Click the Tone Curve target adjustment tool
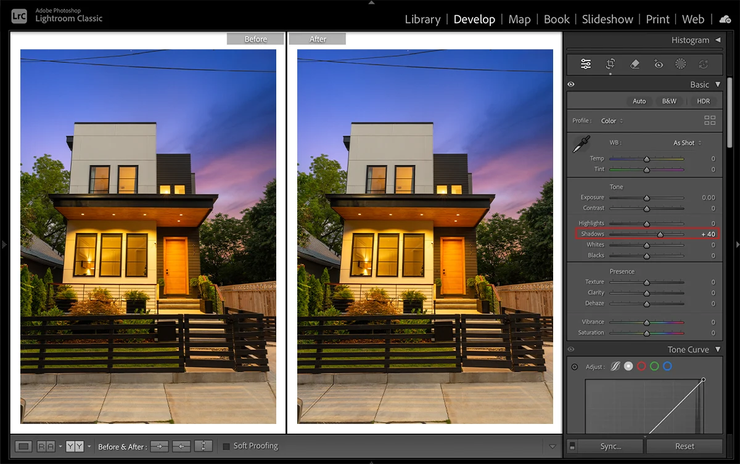This screenshot has width=740, height=464. 575,367
